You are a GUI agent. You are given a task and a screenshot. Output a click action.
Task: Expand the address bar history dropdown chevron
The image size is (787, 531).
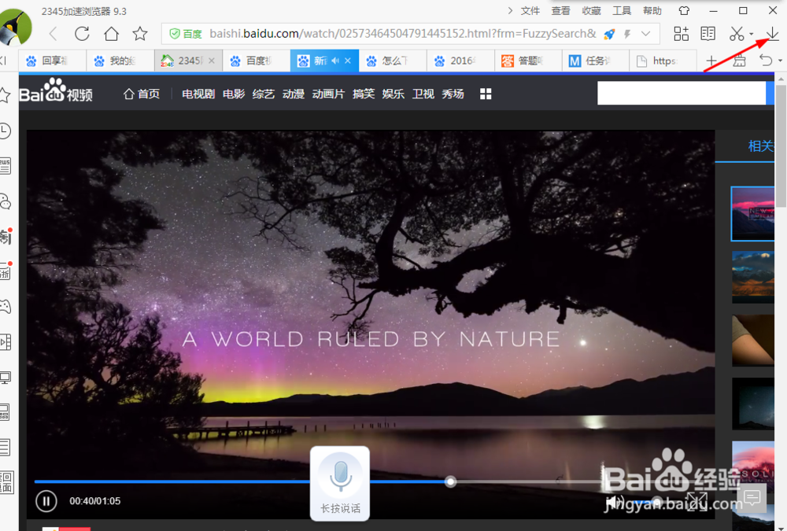tap(646, 34)
